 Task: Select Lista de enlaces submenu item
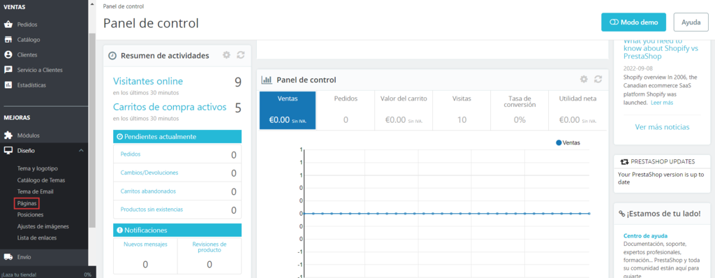(37, 237)
